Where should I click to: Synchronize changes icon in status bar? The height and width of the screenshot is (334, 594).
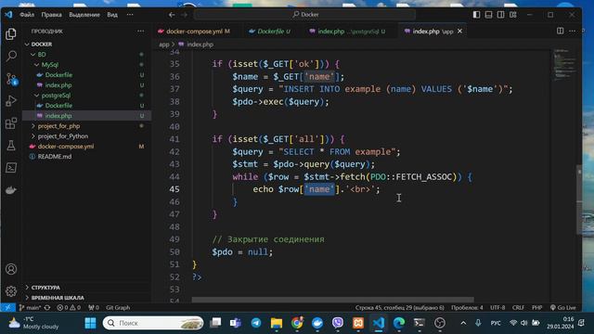click(47, 307)
